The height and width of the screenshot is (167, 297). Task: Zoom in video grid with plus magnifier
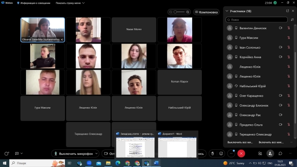coord(187,12)
